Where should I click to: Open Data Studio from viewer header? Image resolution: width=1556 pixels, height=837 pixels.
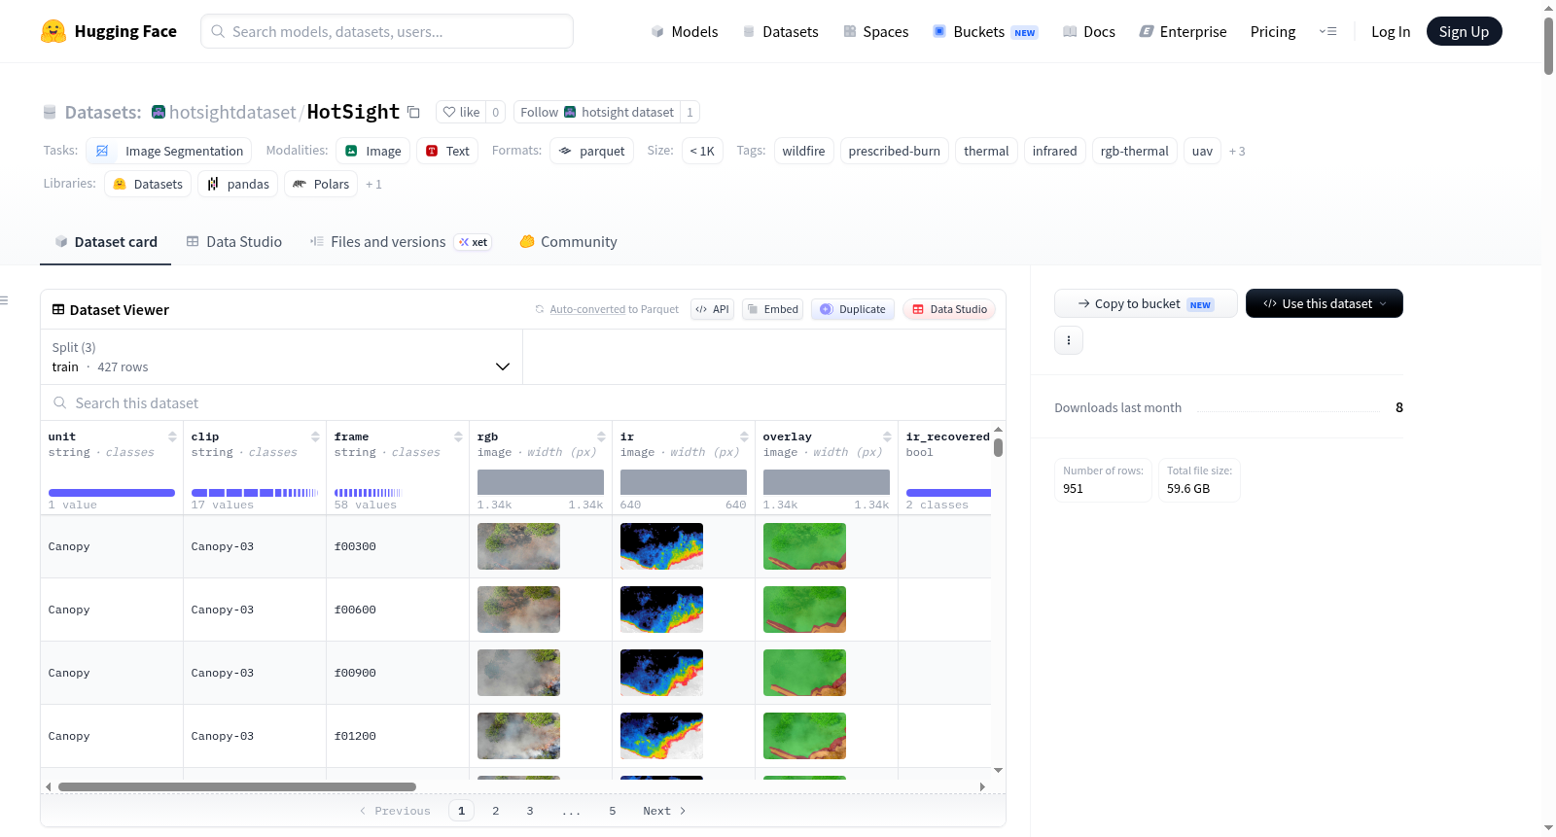949,309
